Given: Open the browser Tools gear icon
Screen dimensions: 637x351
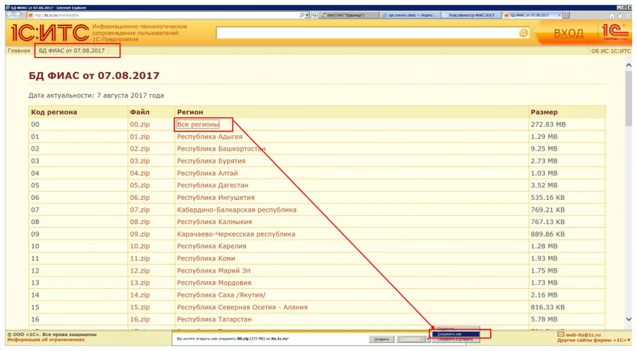Looking at the screenshot, I should point(627,16).
